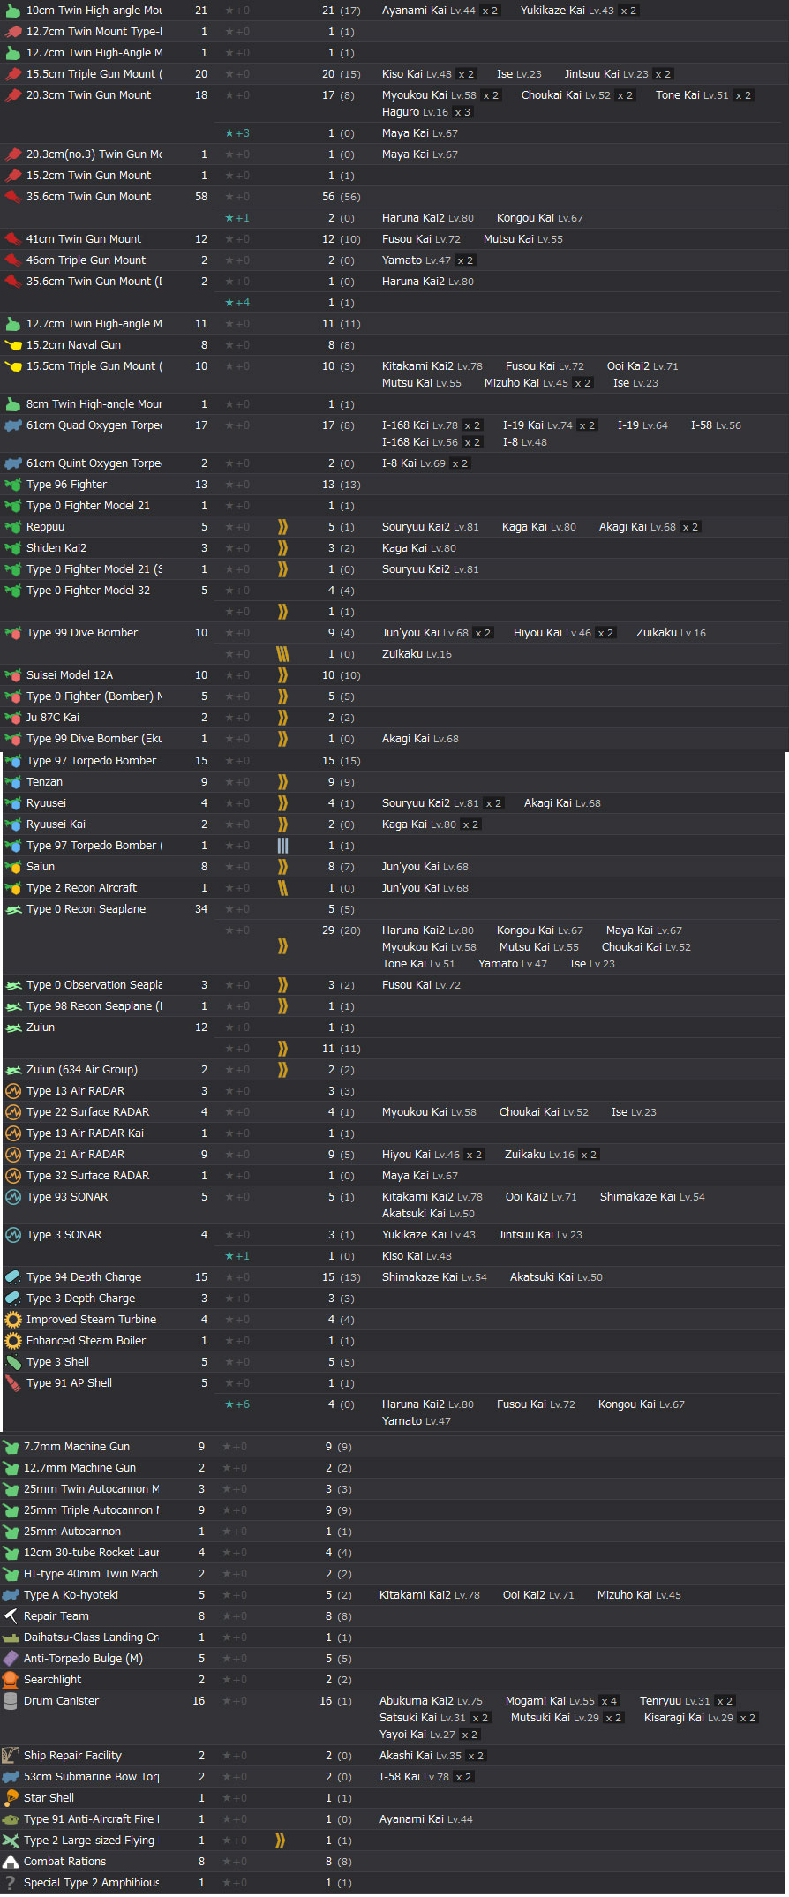Image resolution: width=789 pixels, height=1897 pixels.
Task: Click the depth charge icon beside Type 94 Depth Charge
Action: point(13,1277)
